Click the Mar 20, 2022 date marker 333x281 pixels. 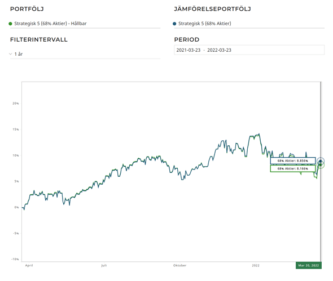point(309,265)
